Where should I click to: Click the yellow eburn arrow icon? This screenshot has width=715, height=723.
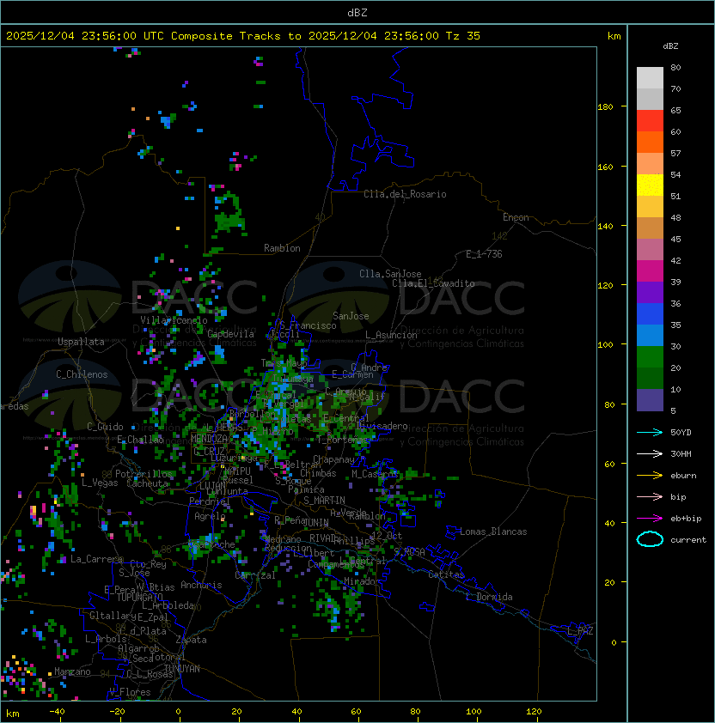tap(650, 475)
